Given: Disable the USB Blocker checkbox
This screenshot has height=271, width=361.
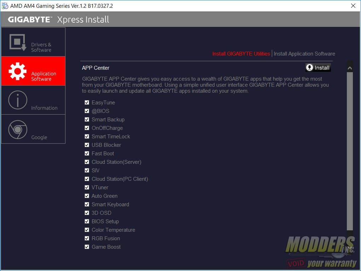Looking at the screenshot, I should (87, 145).
